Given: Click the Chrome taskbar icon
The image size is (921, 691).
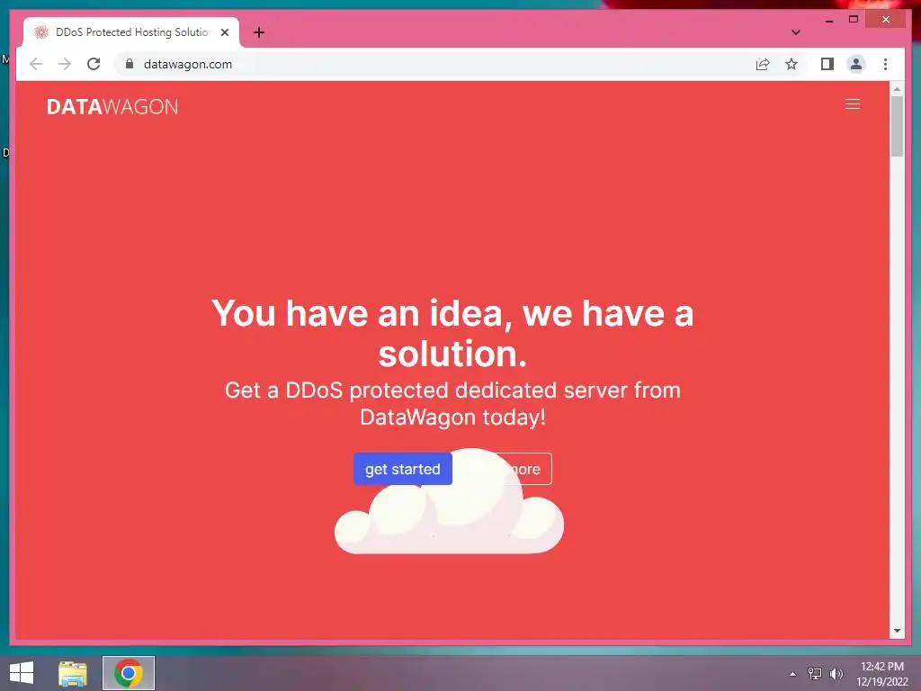Looking at the screenshot, I should (x=129, y=673).
